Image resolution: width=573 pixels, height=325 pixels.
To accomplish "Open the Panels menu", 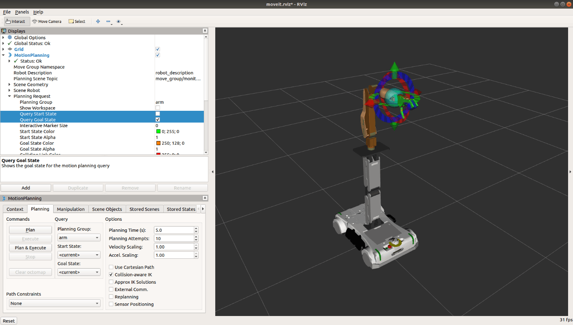I will tap(22, 12).
